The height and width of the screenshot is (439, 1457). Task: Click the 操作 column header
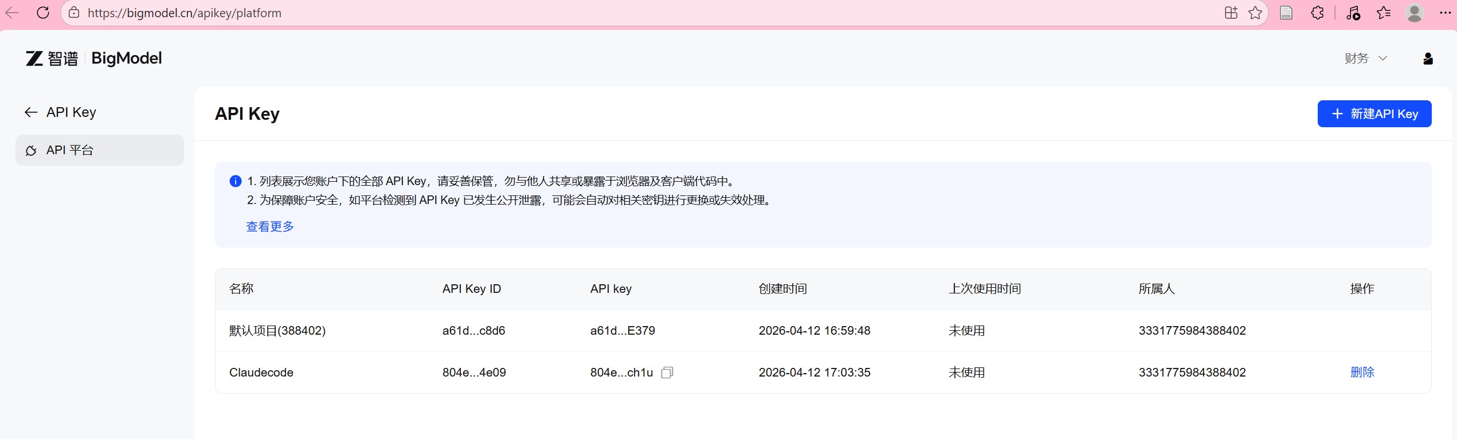click(x=1362, y=289)
